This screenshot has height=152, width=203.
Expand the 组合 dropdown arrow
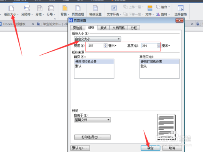point(169,7)
